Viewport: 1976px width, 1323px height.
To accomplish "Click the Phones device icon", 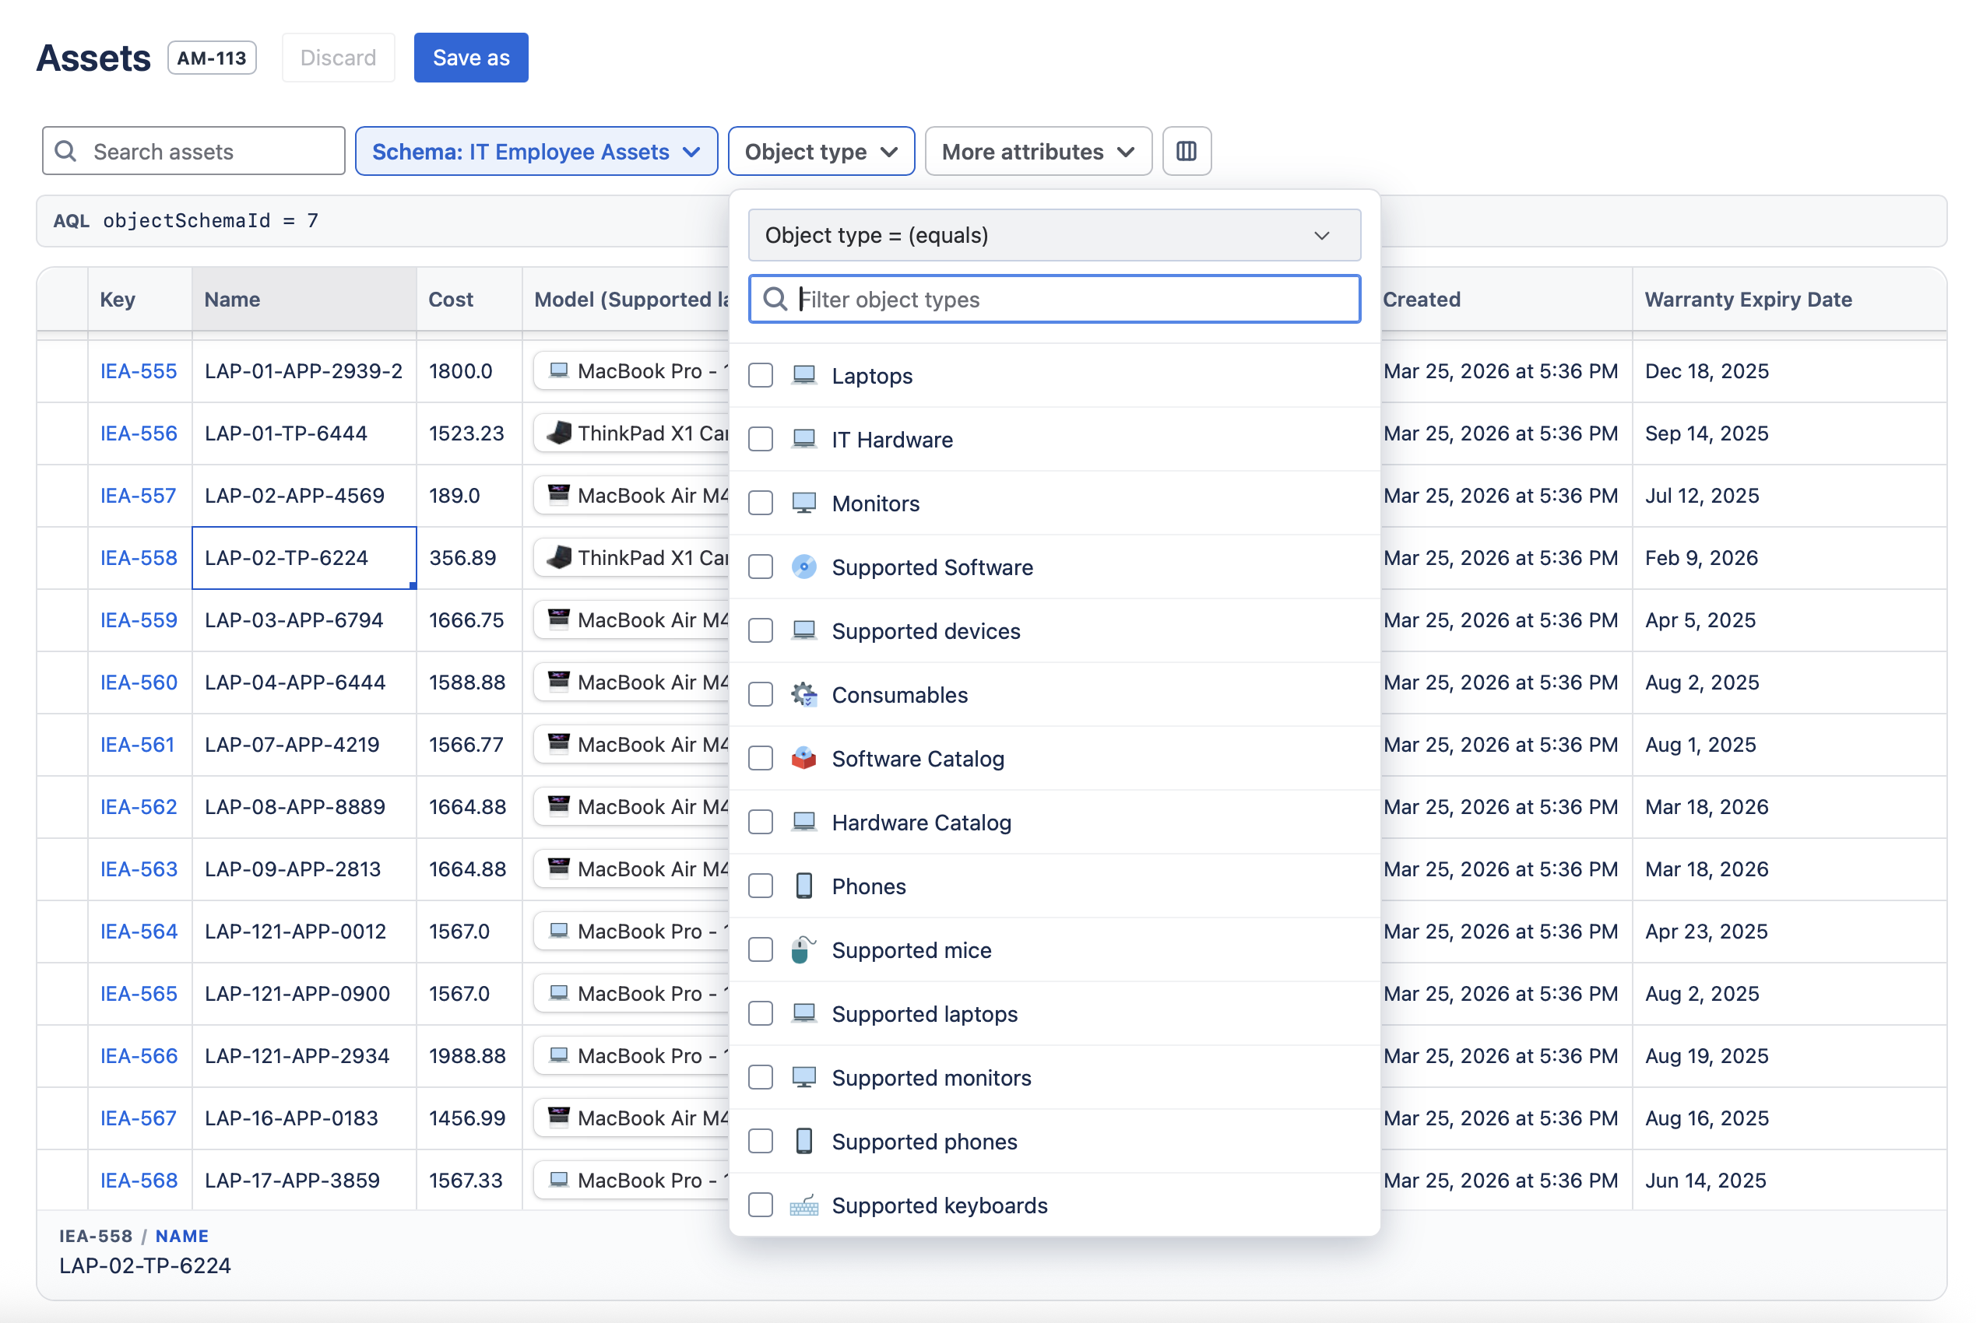I will pos(803,886).
